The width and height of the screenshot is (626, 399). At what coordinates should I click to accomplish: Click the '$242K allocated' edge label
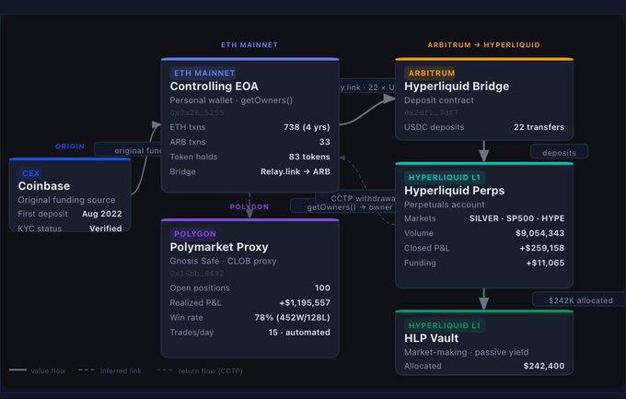coord(581,300)
